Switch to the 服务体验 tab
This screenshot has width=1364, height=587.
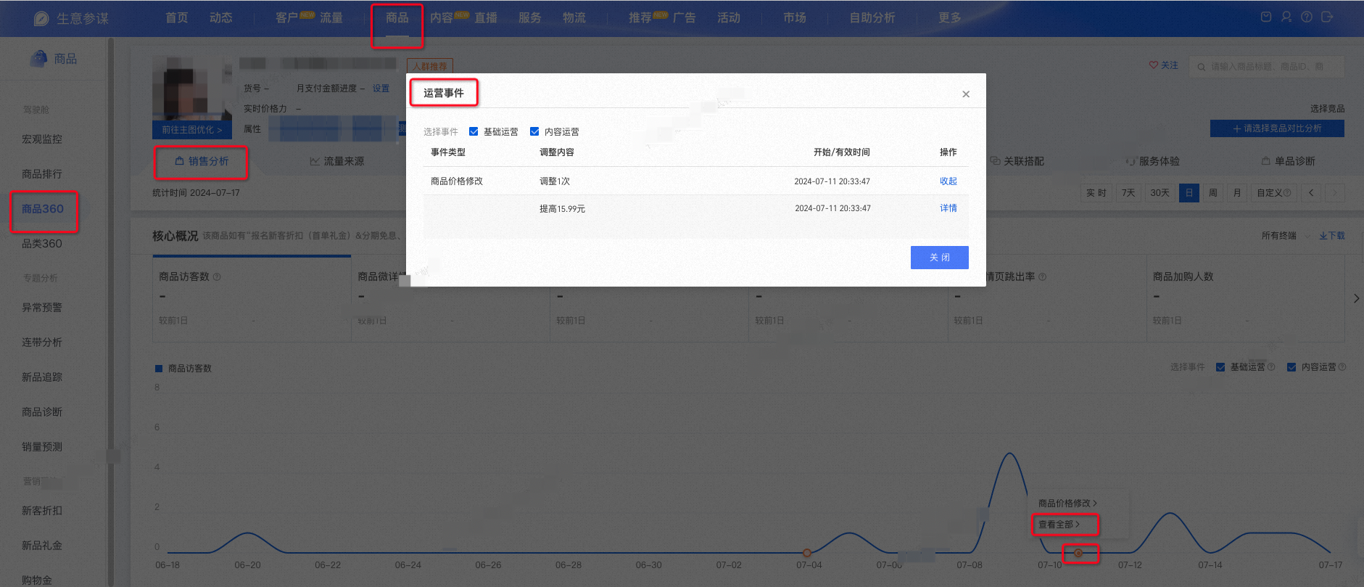1153,161
